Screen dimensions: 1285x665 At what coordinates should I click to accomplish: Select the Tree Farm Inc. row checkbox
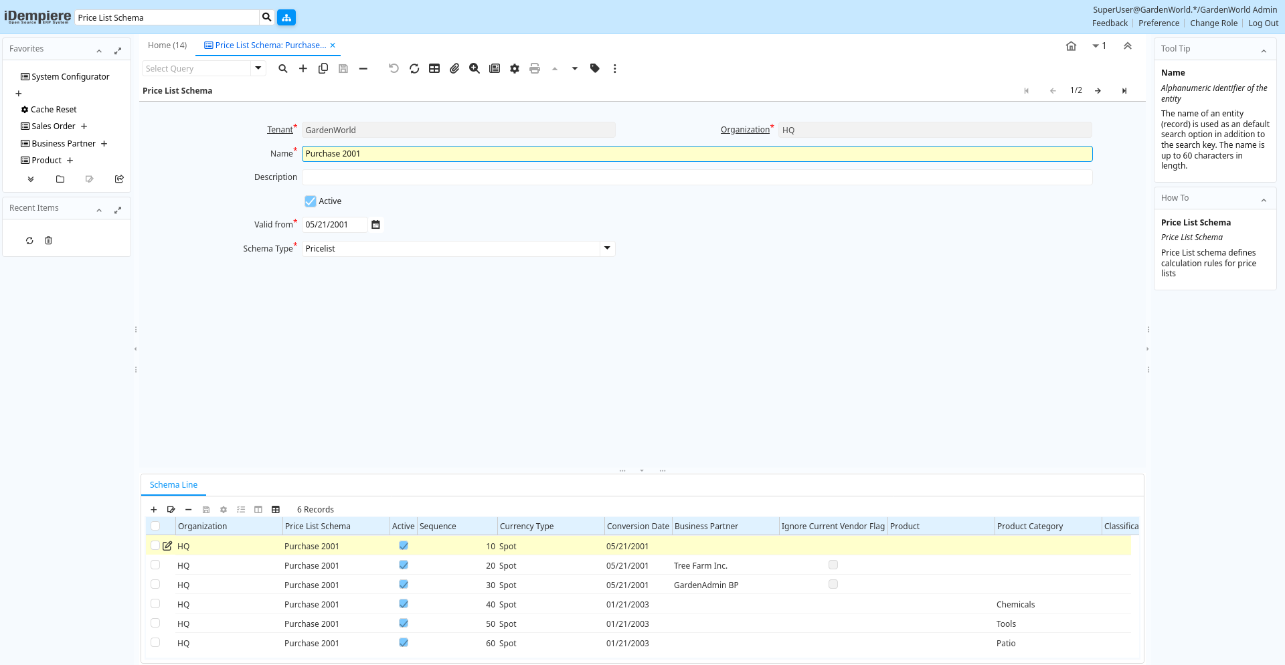pyautogui.click(x=155, y=565)
